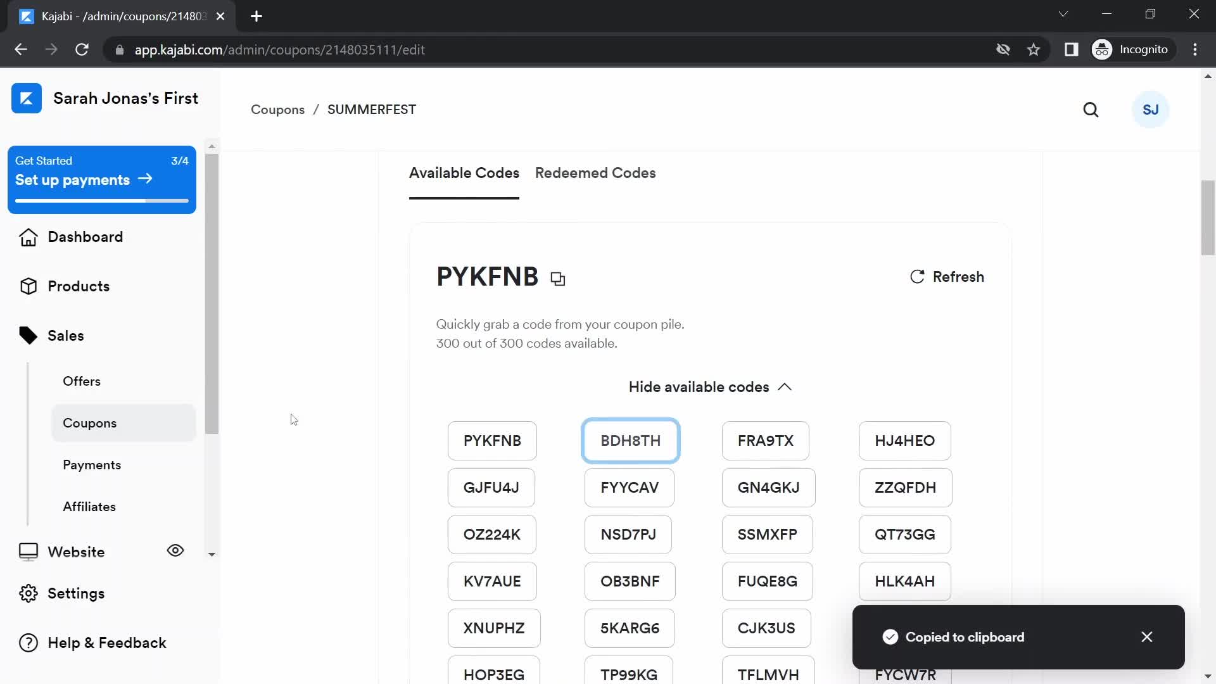Click the Dashboard sidebar icon
The height and width of the screenshot is (684, 1216).
pos(28,236)
